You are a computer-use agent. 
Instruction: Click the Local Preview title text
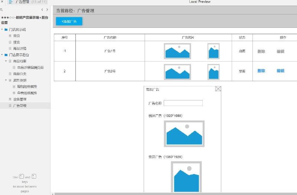tap(200, 2)
